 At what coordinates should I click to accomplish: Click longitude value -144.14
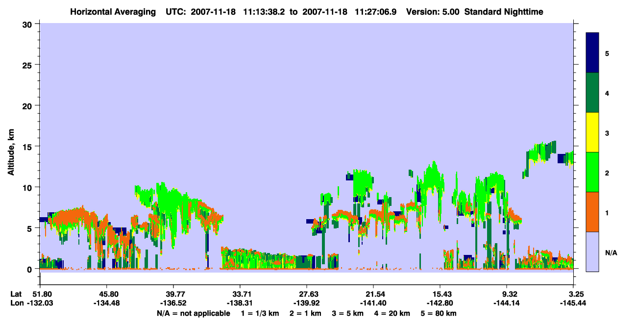507,303
